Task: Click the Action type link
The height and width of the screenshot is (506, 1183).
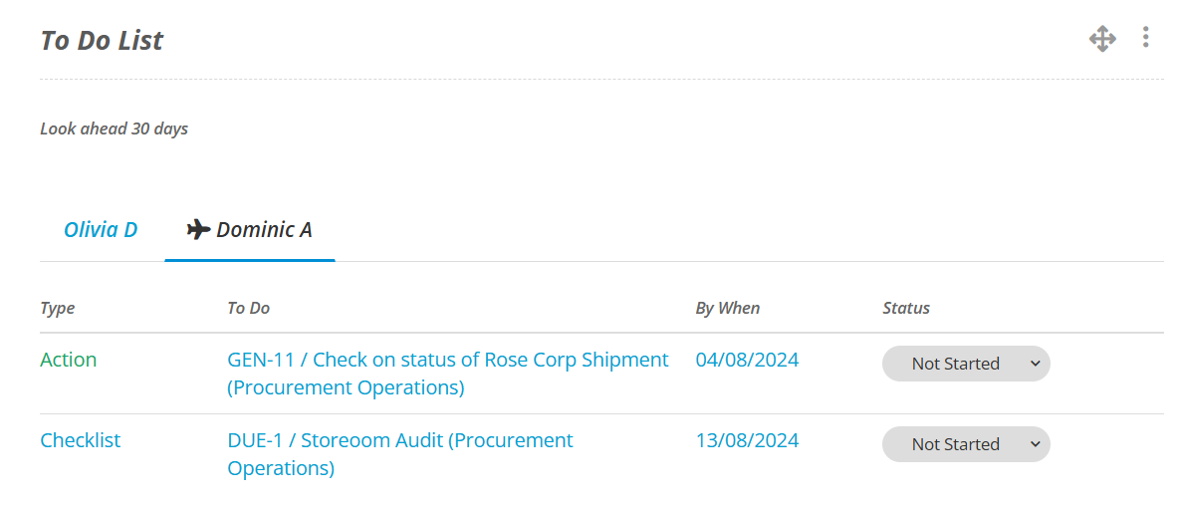Action: [69, 360]
